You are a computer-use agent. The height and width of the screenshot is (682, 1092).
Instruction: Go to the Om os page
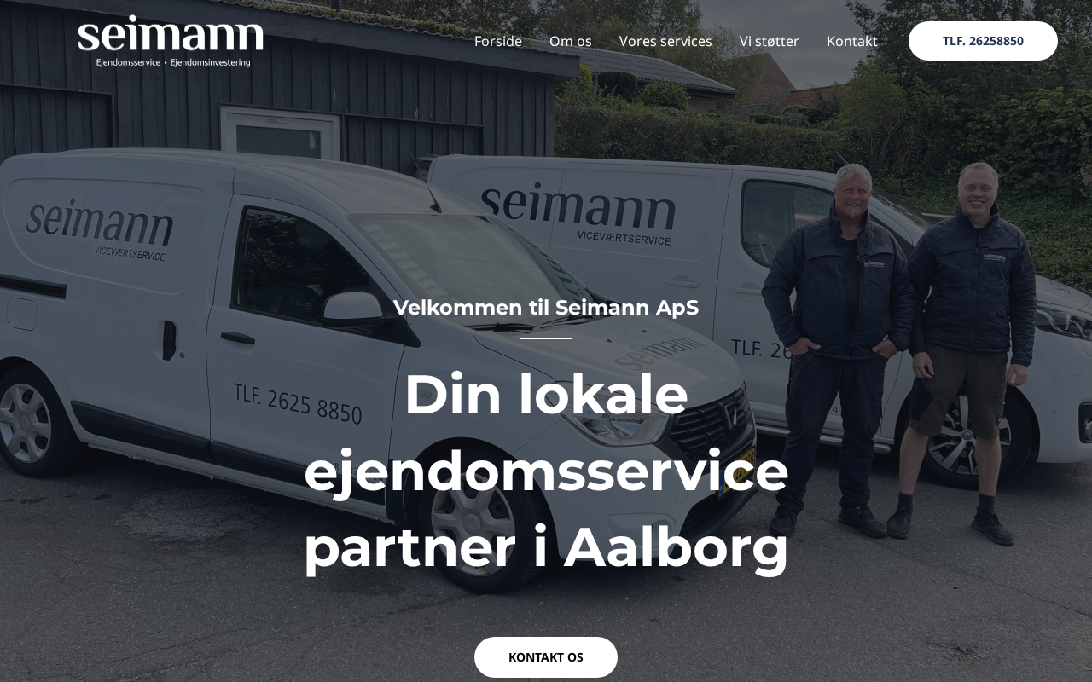click(x=571, y=41)
